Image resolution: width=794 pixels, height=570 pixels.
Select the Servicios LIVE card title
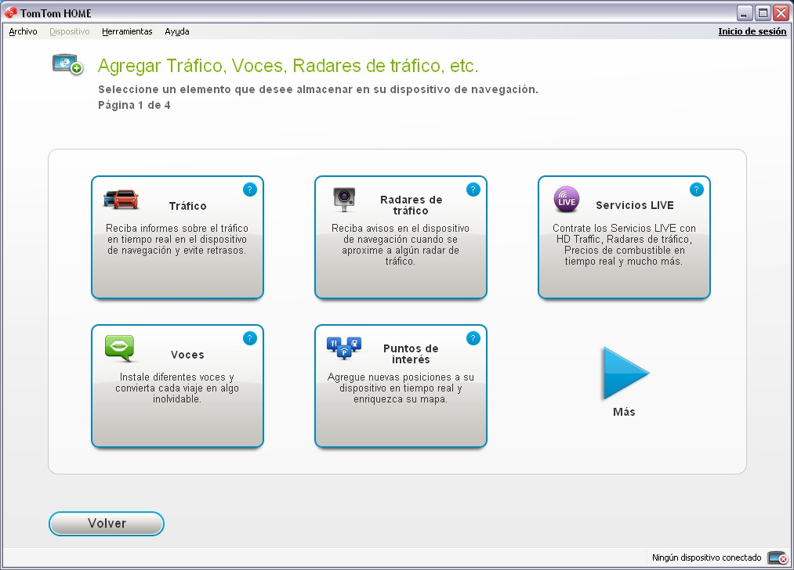click(635, 205)
